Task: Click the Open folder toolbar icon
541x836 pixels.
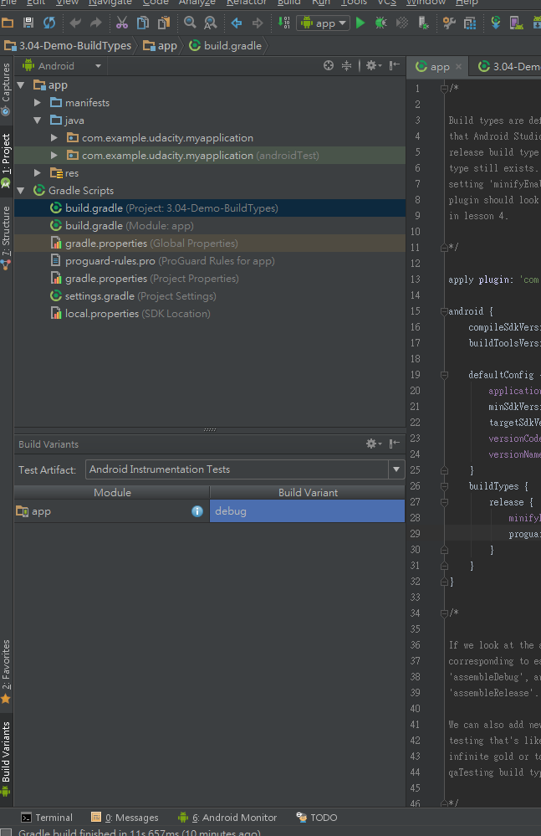Action: click(x=8, y=23)
